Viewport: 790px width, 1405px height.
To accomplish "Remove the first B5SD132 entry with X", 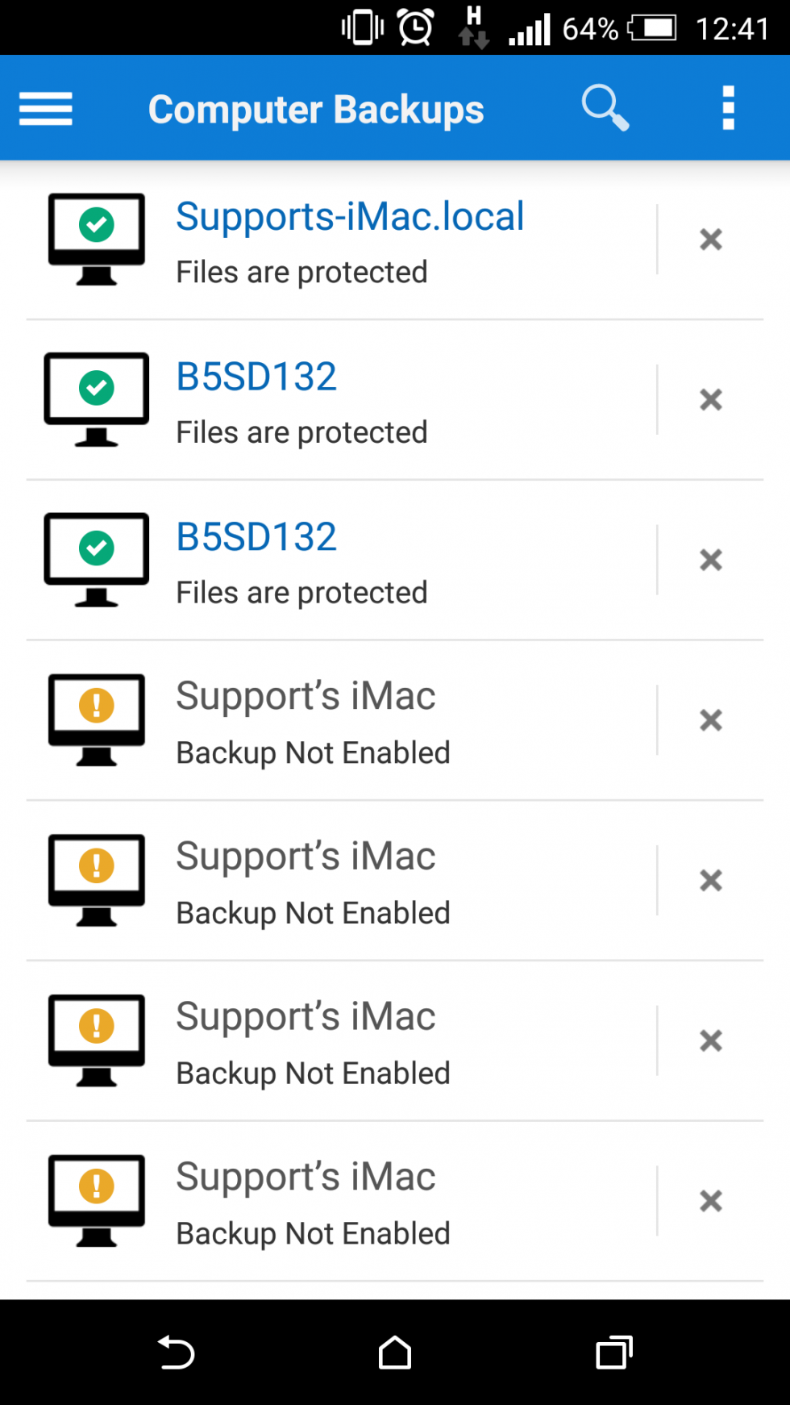I will point(711,399).
